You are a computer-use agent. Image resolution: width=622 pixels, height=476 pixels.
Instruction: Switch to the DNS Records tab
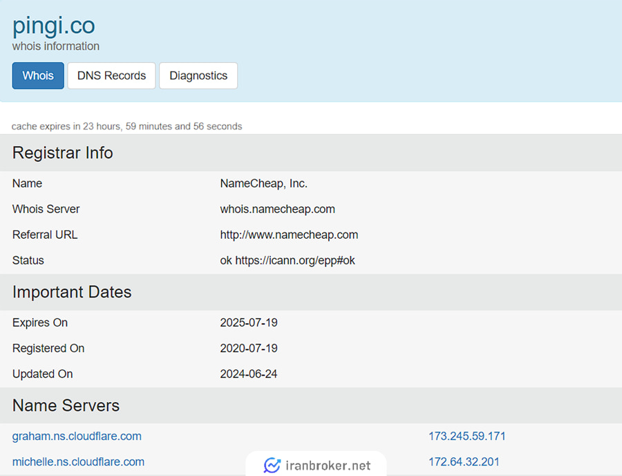pyautogui.click(x=111, y=75)
